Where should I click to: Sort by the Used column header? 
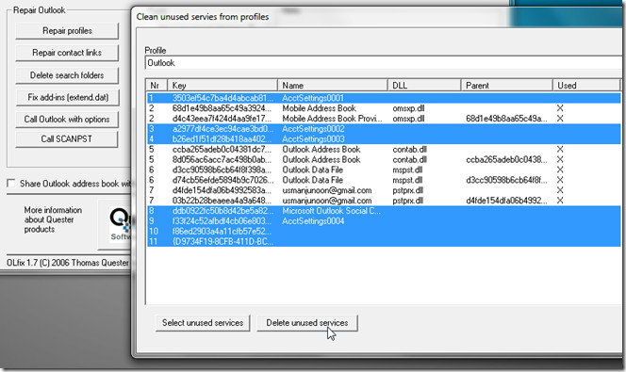click(586, 86)
